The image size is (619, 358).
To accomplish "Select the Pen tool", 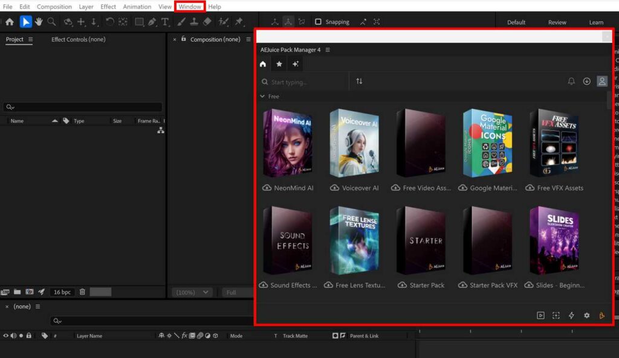I will tap(152, 22).
